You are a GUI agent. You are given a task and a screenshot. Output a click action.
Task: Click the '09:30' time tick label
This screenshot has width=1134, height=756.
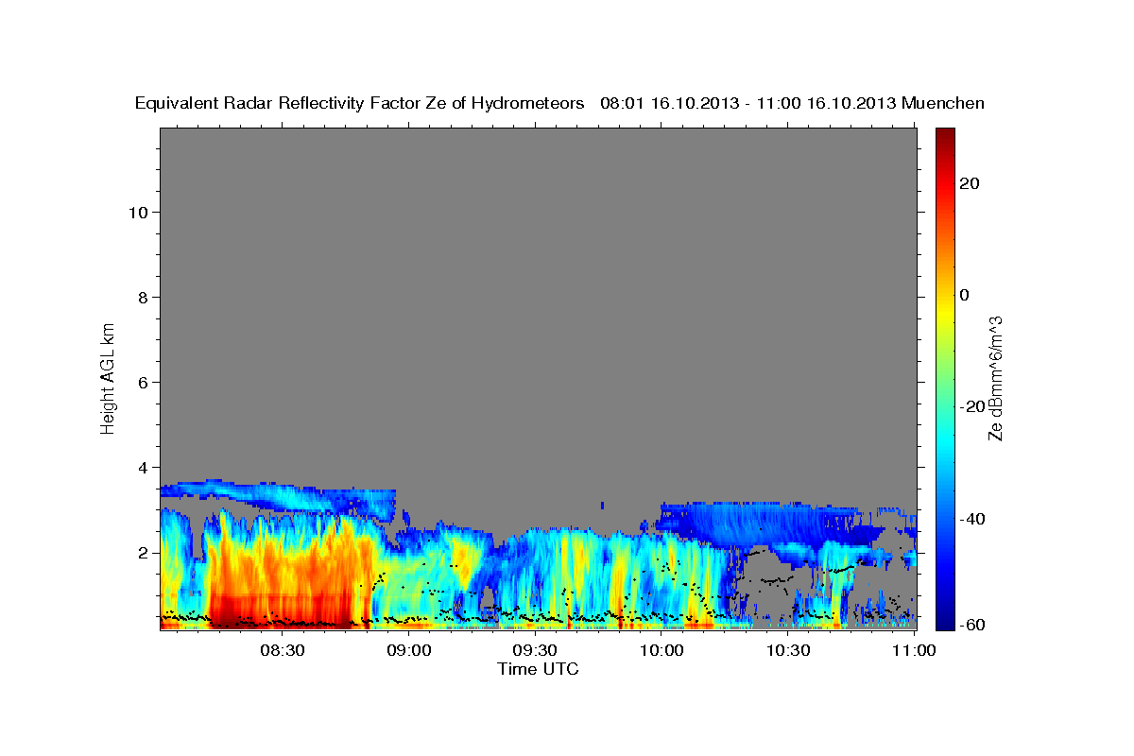535,650
